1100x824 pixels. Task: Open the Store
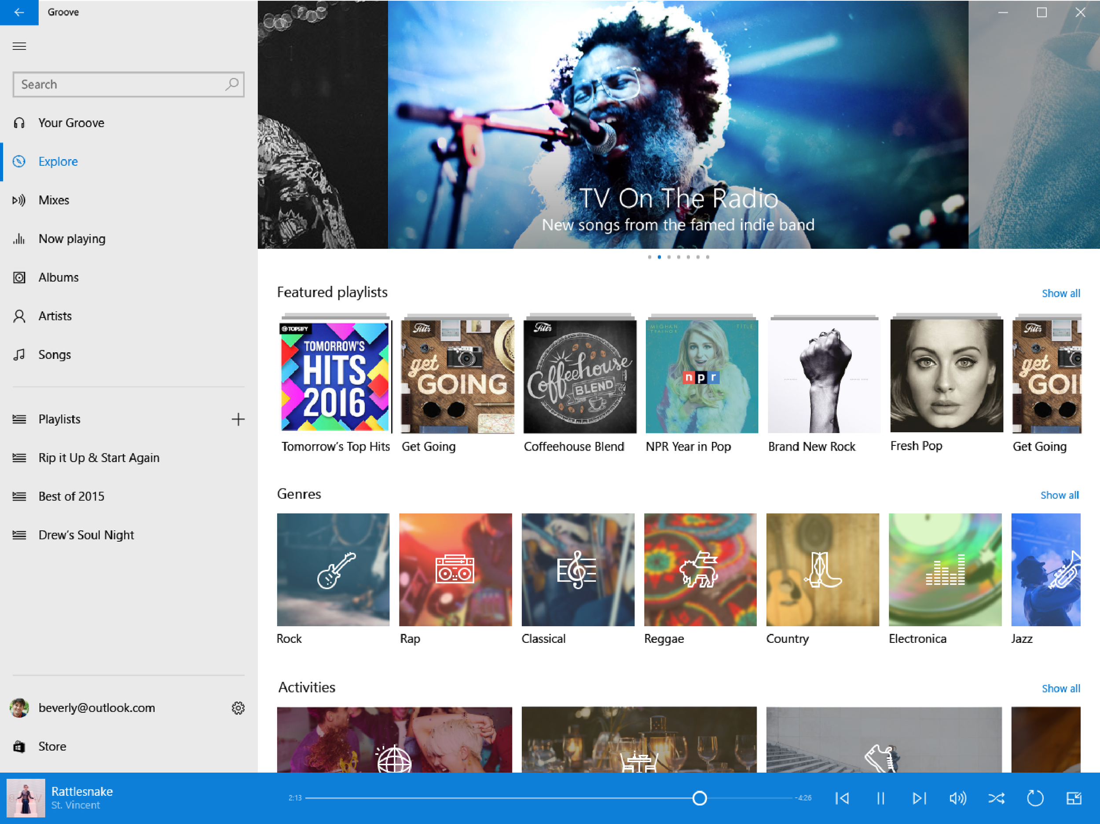(129, 747)
